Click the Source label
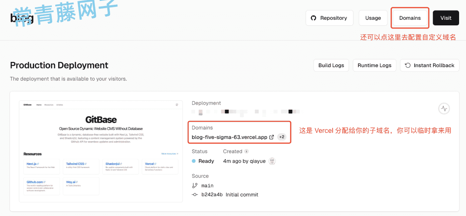 [x=200, y=176]
